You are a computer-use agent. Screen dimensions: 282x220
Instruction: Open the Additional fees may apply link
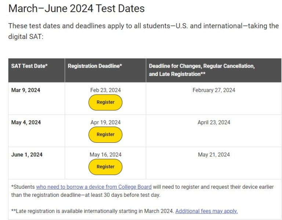click(206, 211)
